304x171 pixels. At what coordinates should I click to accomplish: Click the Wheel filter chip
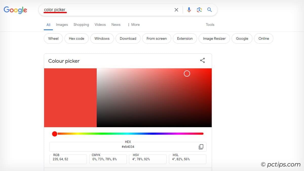(x=53, y=39)
